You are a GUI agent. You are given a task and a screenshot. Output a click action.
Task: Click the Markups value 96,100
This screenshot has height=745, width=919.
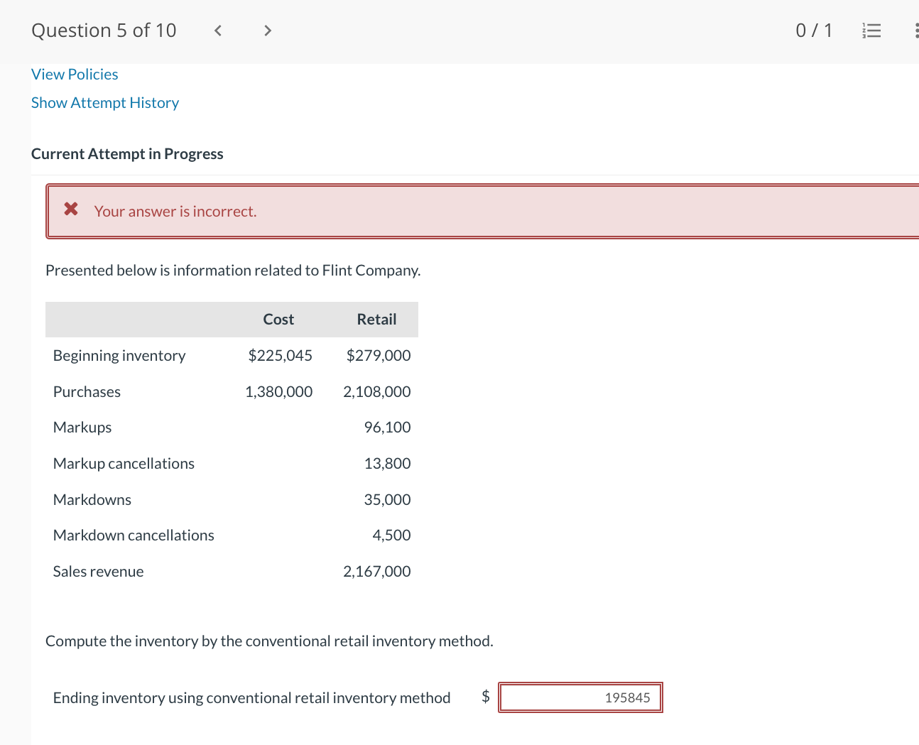click(387, 428)
